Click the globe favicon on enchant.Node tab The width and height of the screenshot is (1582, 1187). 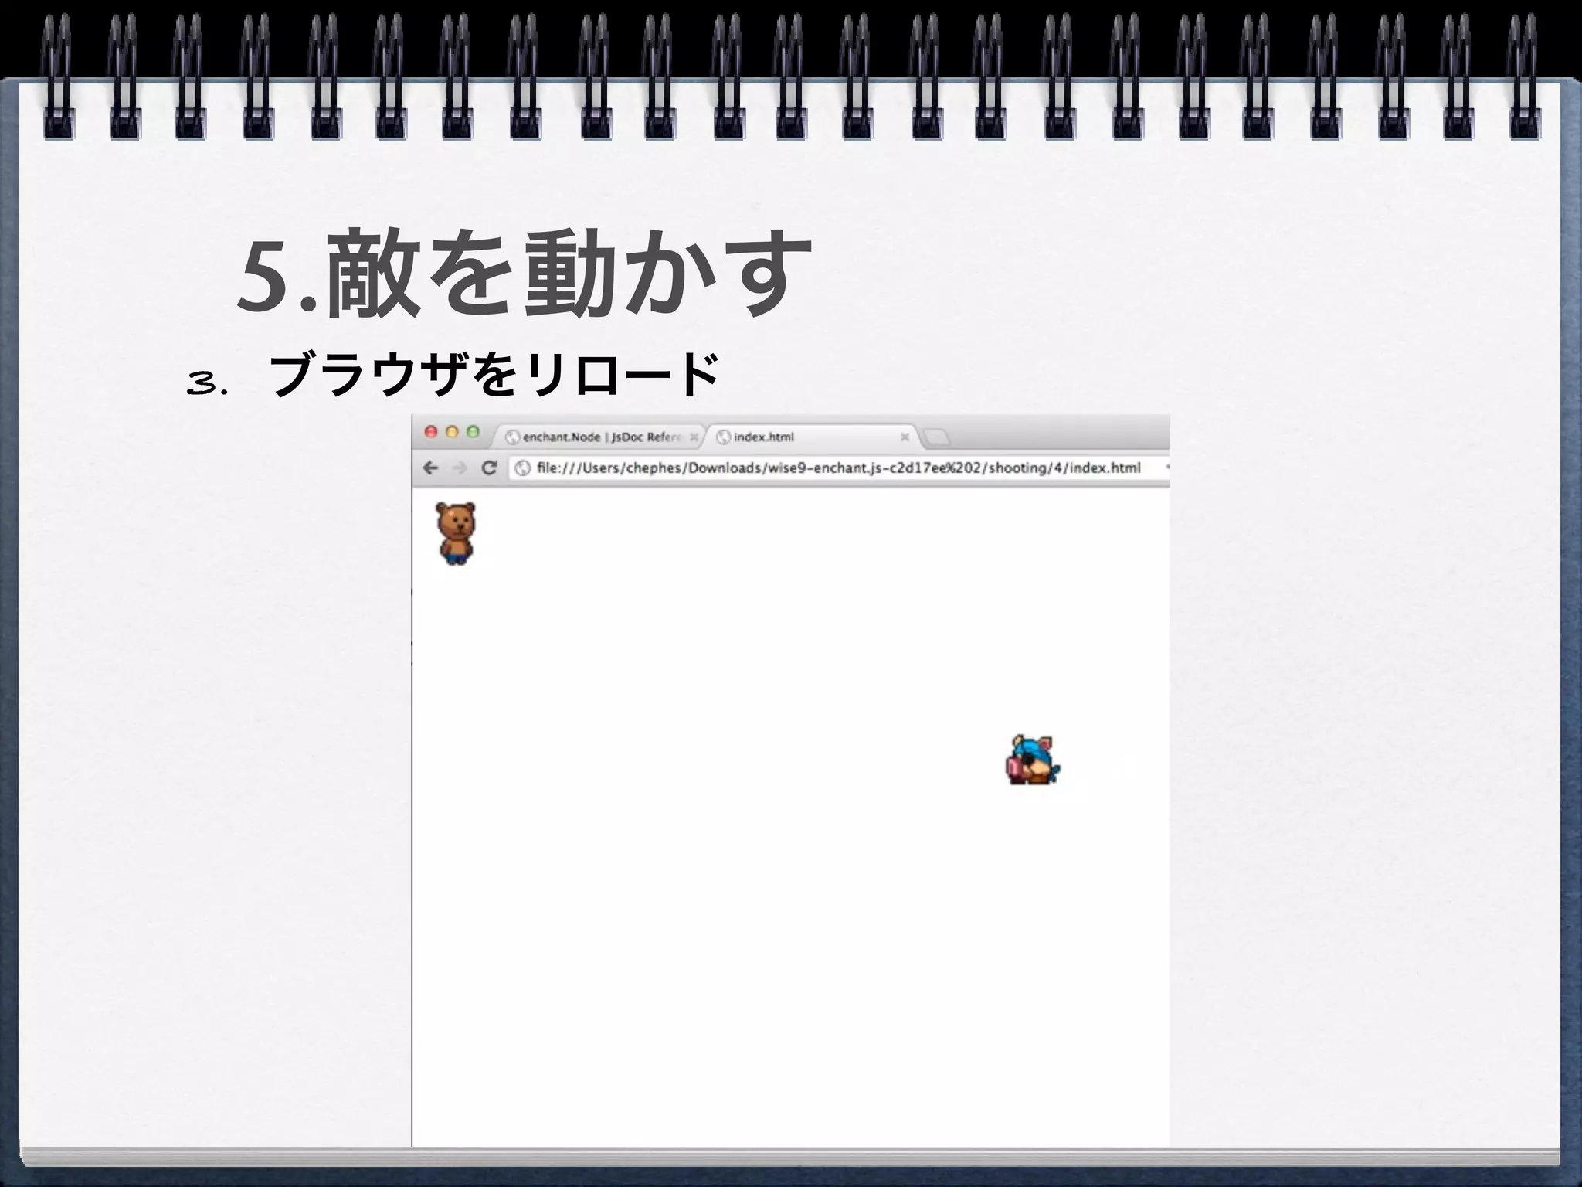point(512,437)
